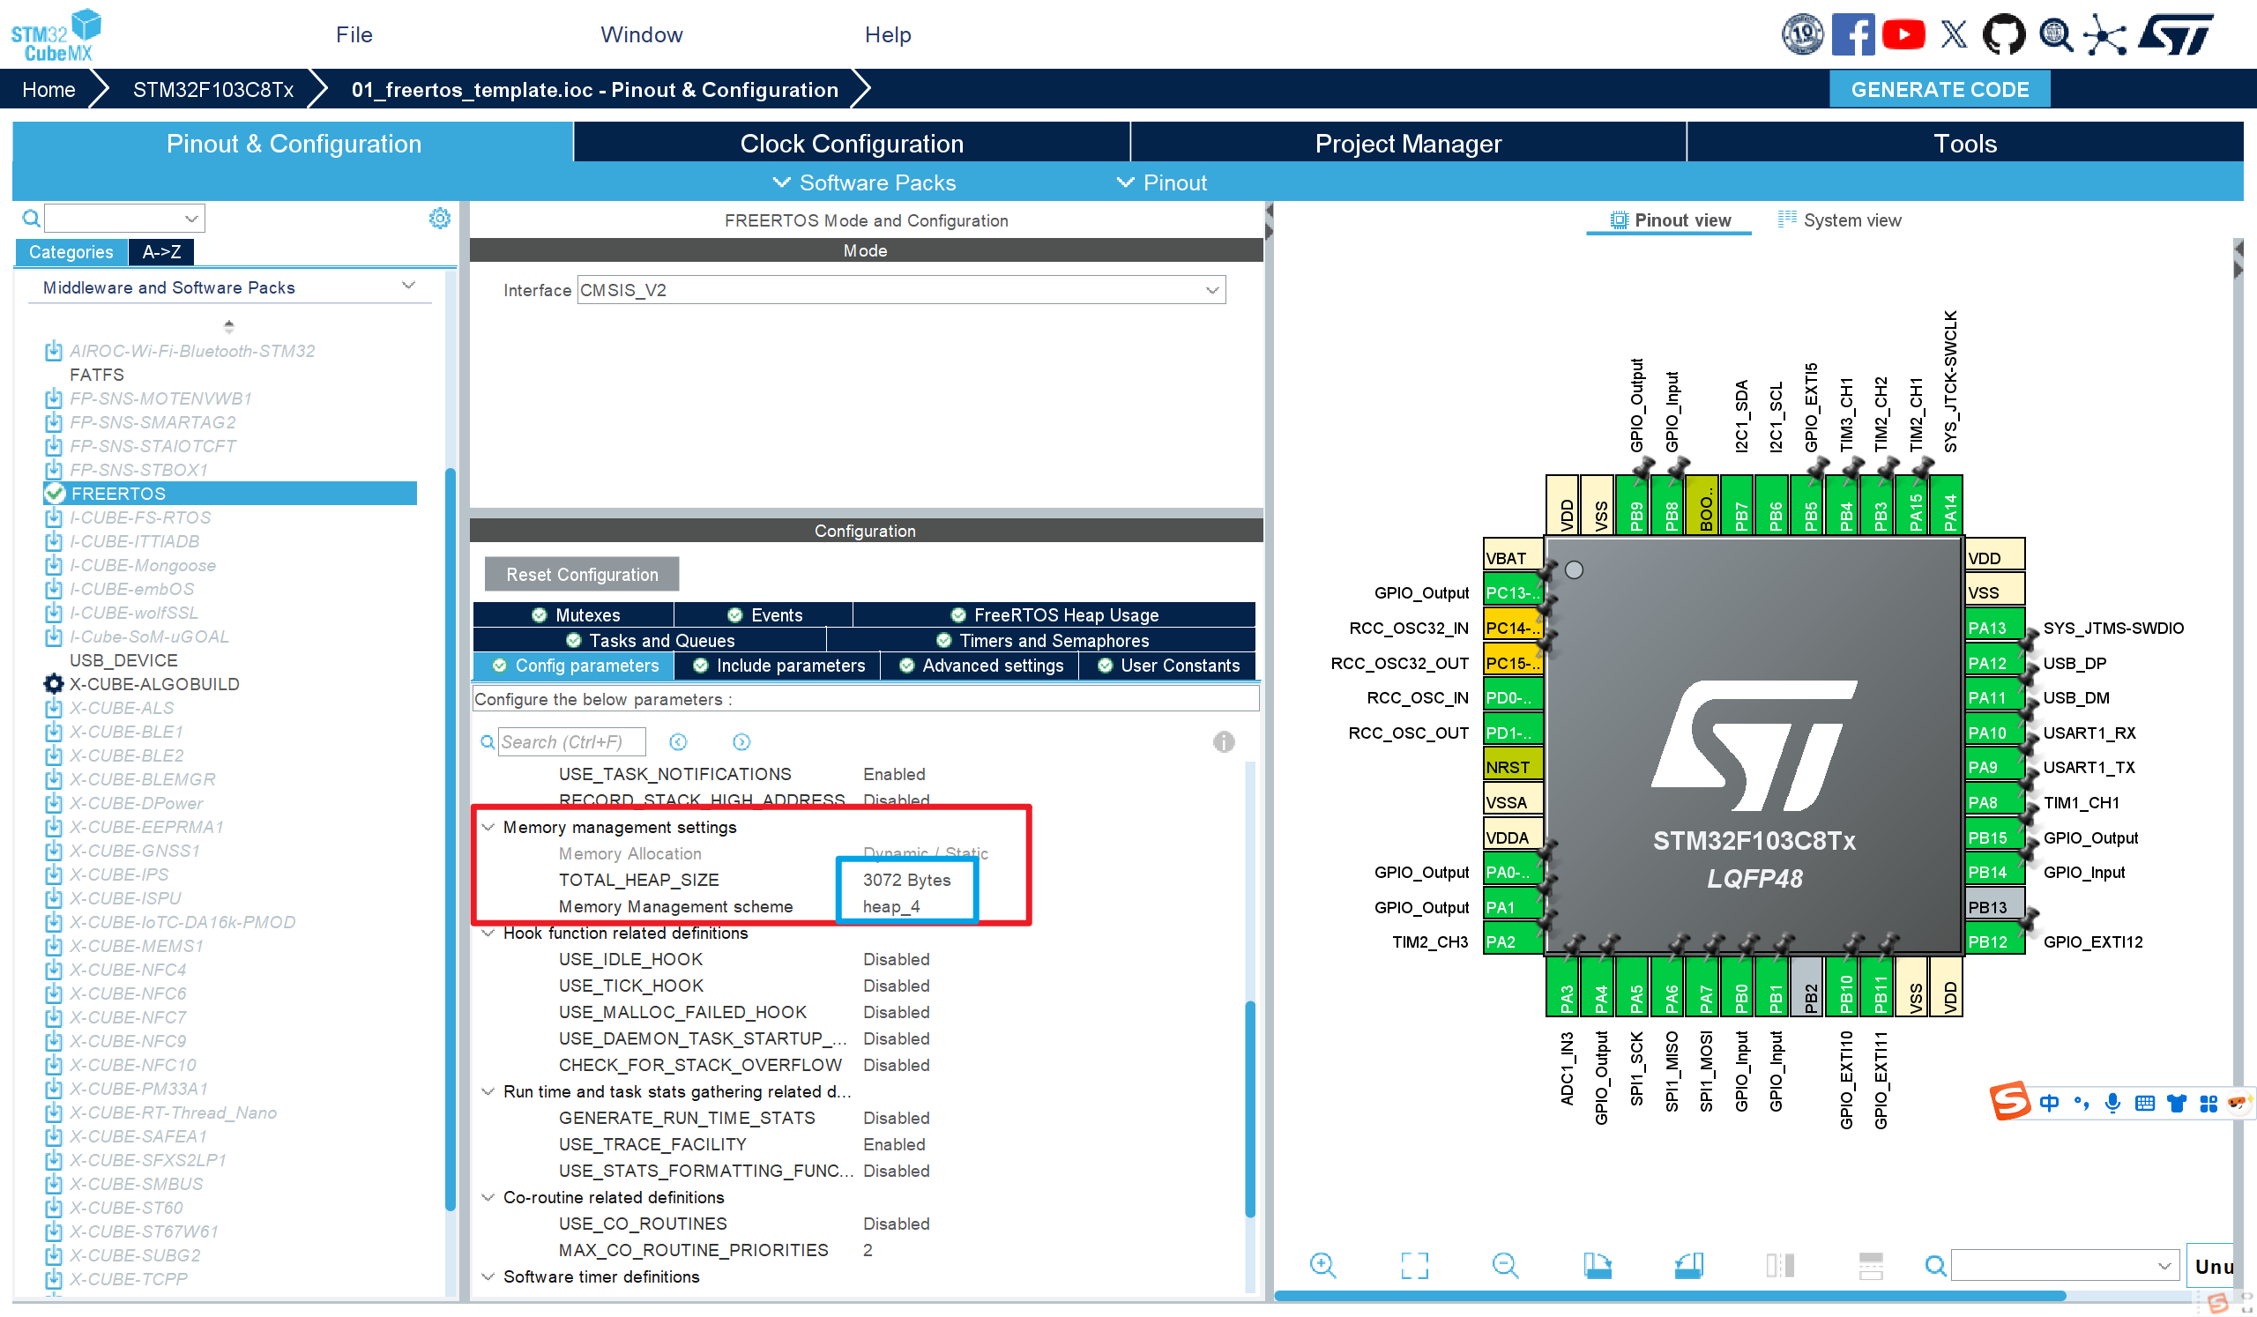
Task: Click the heap_4 memory scheme value
Action: (891, 906)
